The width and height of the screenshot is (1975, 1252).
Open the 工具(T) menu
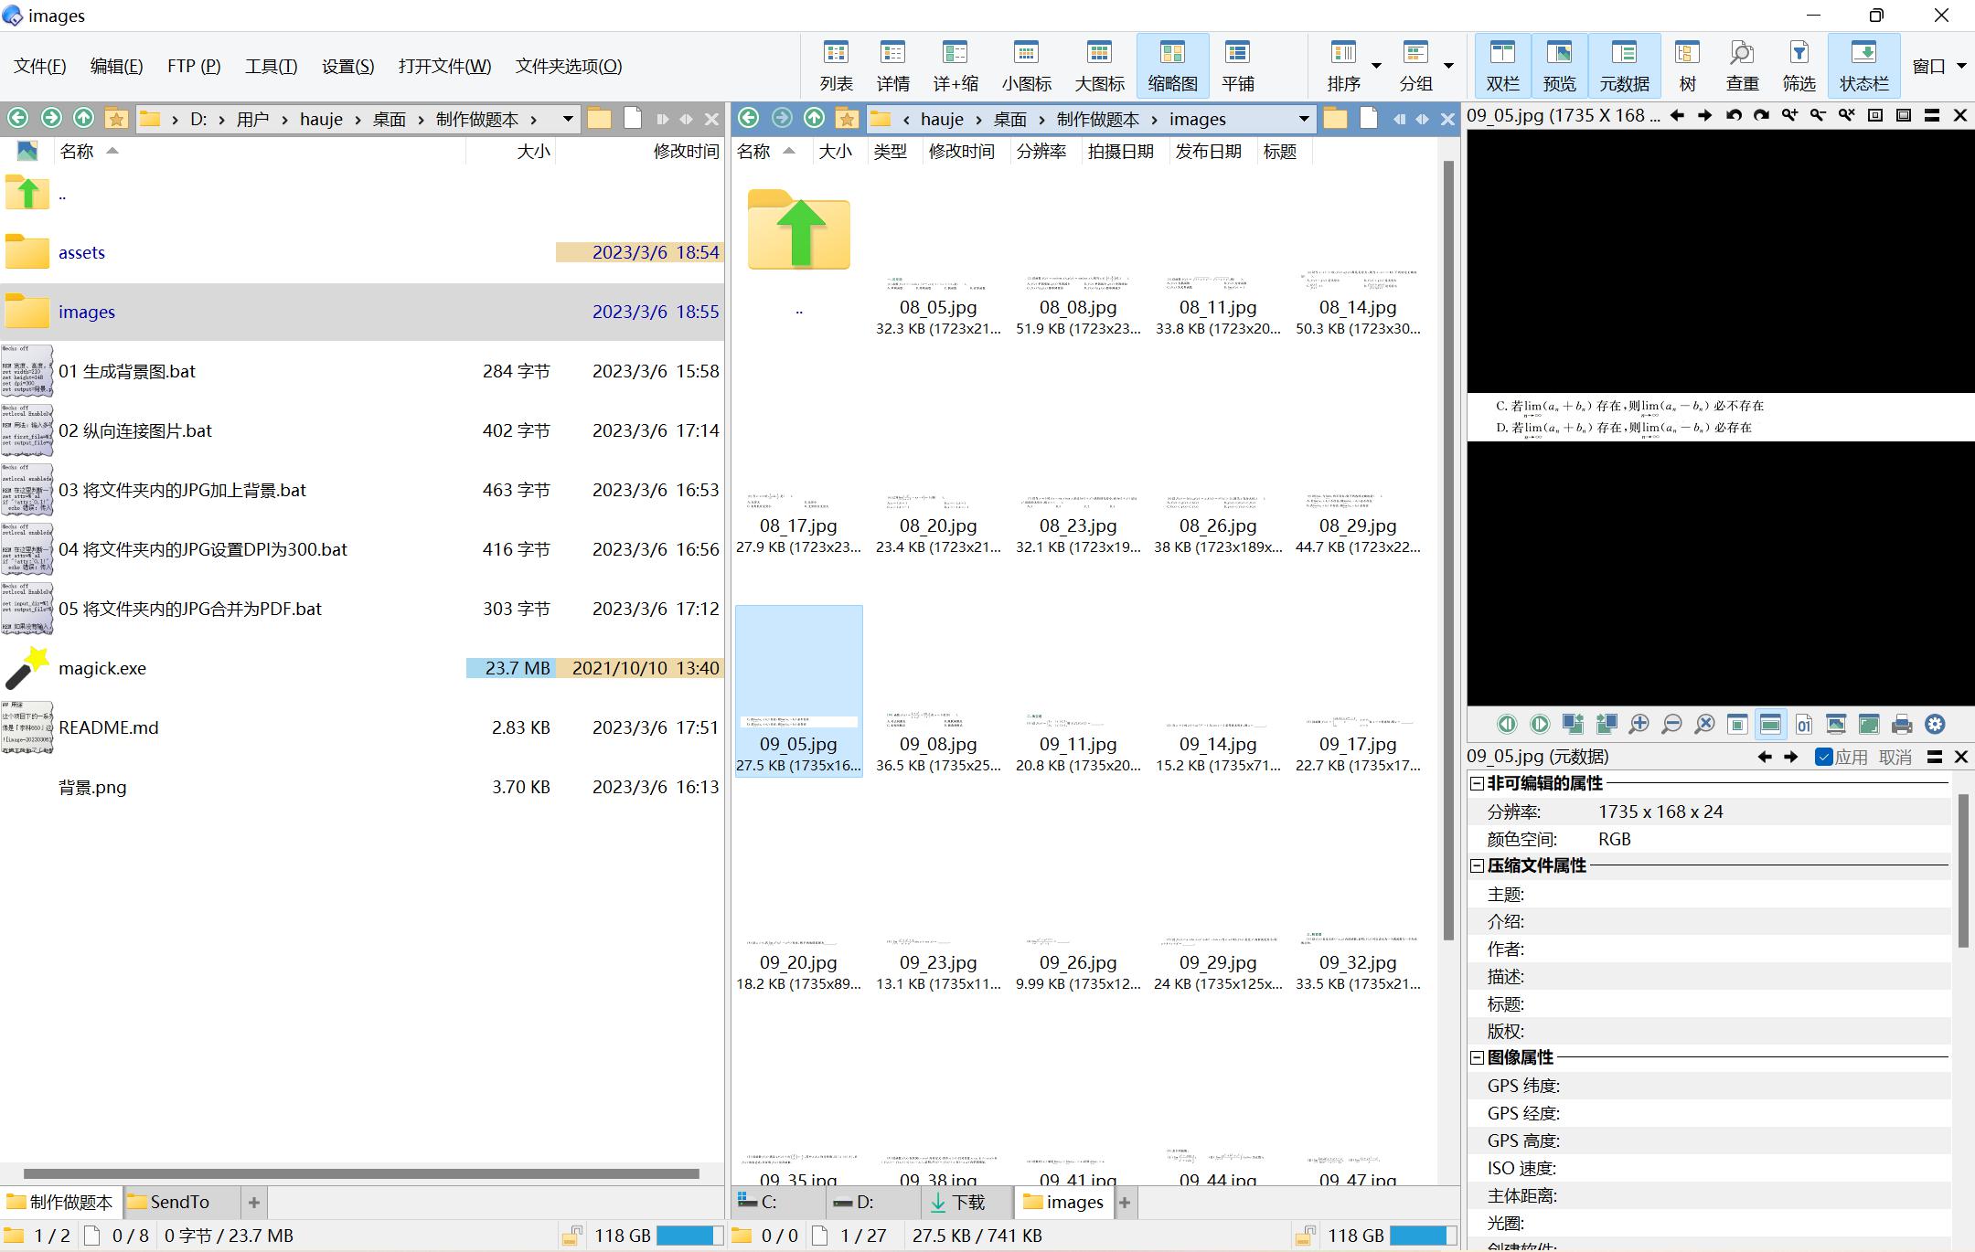coord(271,66)
